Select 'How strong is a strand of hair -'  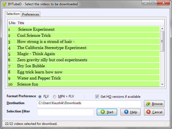84,42
